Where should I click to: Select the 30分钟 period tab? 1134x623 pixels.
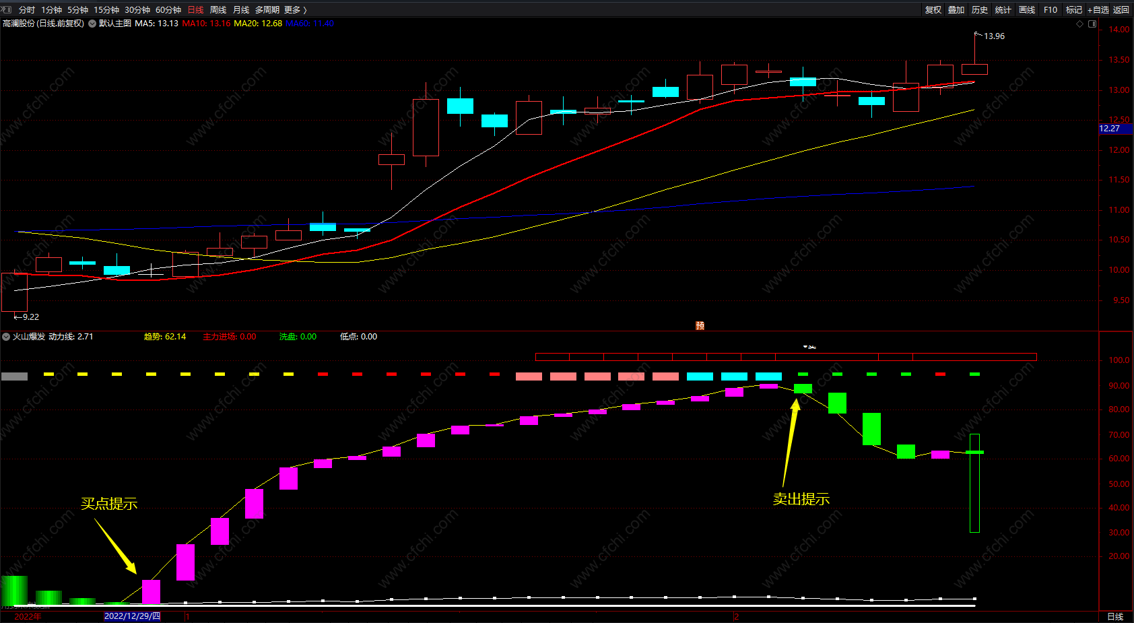pyautogui.click(x=137, y=10)
